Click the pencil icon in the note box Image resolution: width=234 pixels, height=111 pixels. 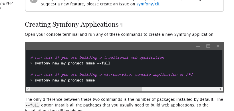[x=34, y=1]
